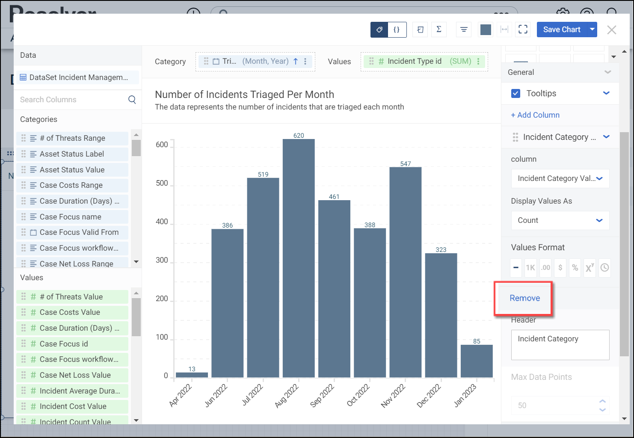The width and height of the screenshot is (634, 438).
Task: Click the sigma aggregation icon in toolbar
Action: tap(438, 30)
